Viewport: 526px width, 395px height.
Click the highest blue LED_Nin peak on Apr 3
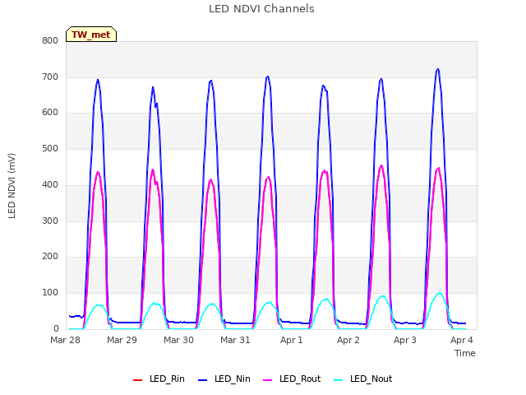438,69
